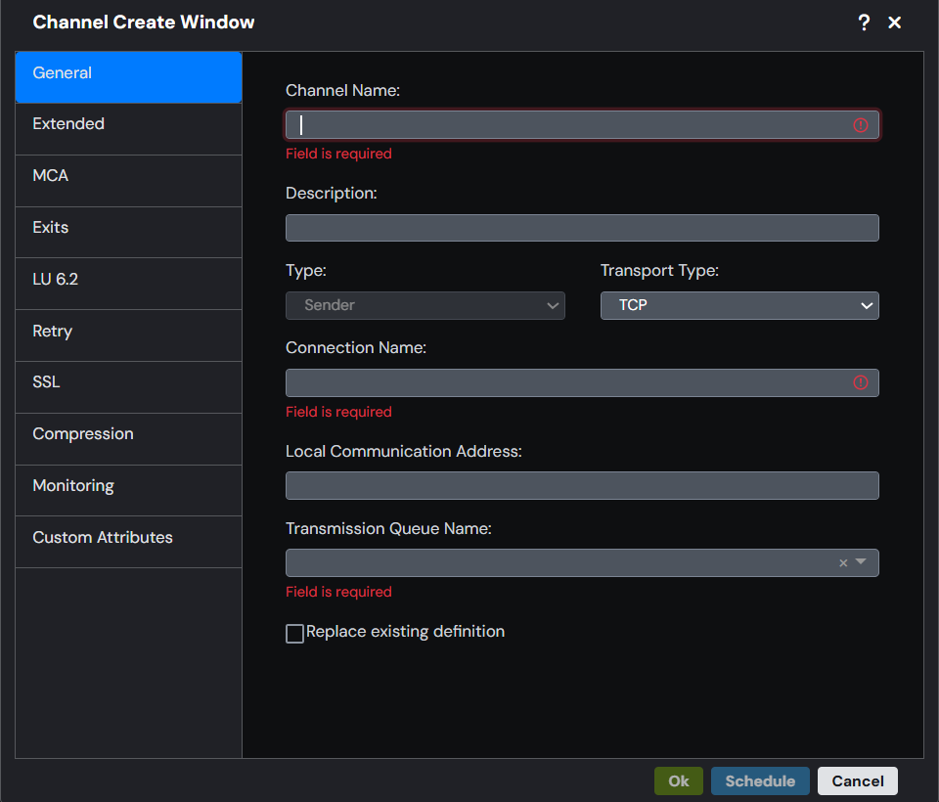Click the Field is required text under Channel Name
Viewport: 939px width, 802px height.
(338, 154)
